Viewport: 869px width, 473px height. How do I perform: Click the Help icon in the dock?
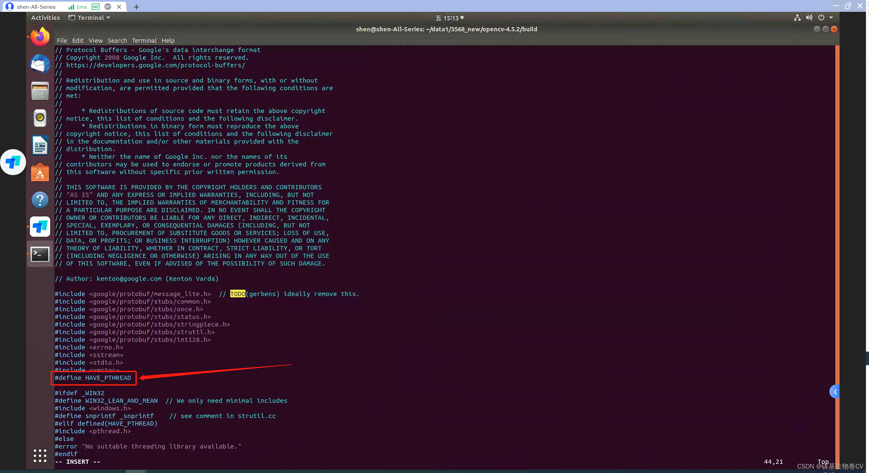coord(40,199)
